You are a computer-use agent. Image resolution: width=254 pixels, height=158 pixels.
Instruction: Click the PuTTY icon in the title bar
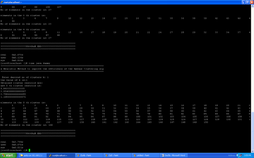(x=2, y=2)
